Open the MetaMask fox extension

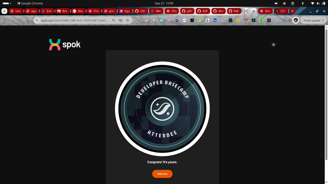[x=245, y=20]
